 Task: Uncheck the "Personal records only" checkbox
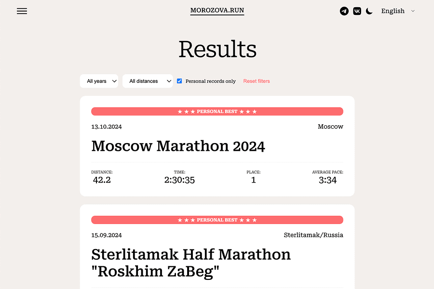[x=179, y=81]
